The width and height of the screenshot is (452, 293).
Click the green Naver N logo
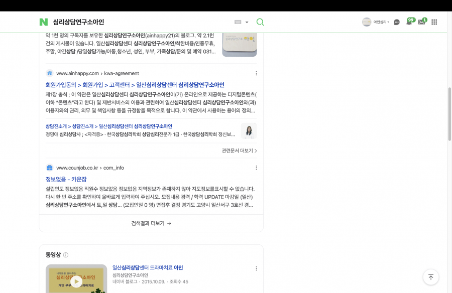pos(44,22)
